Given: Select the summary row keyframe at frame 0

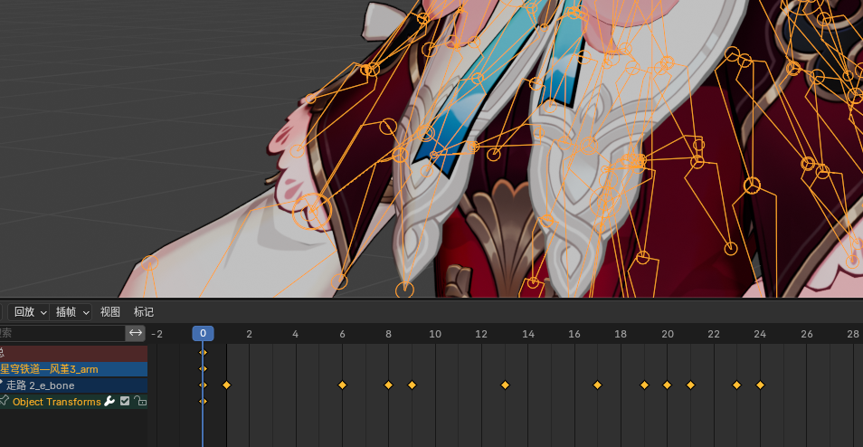Looking at the screenshot, I should pos(204,352).
